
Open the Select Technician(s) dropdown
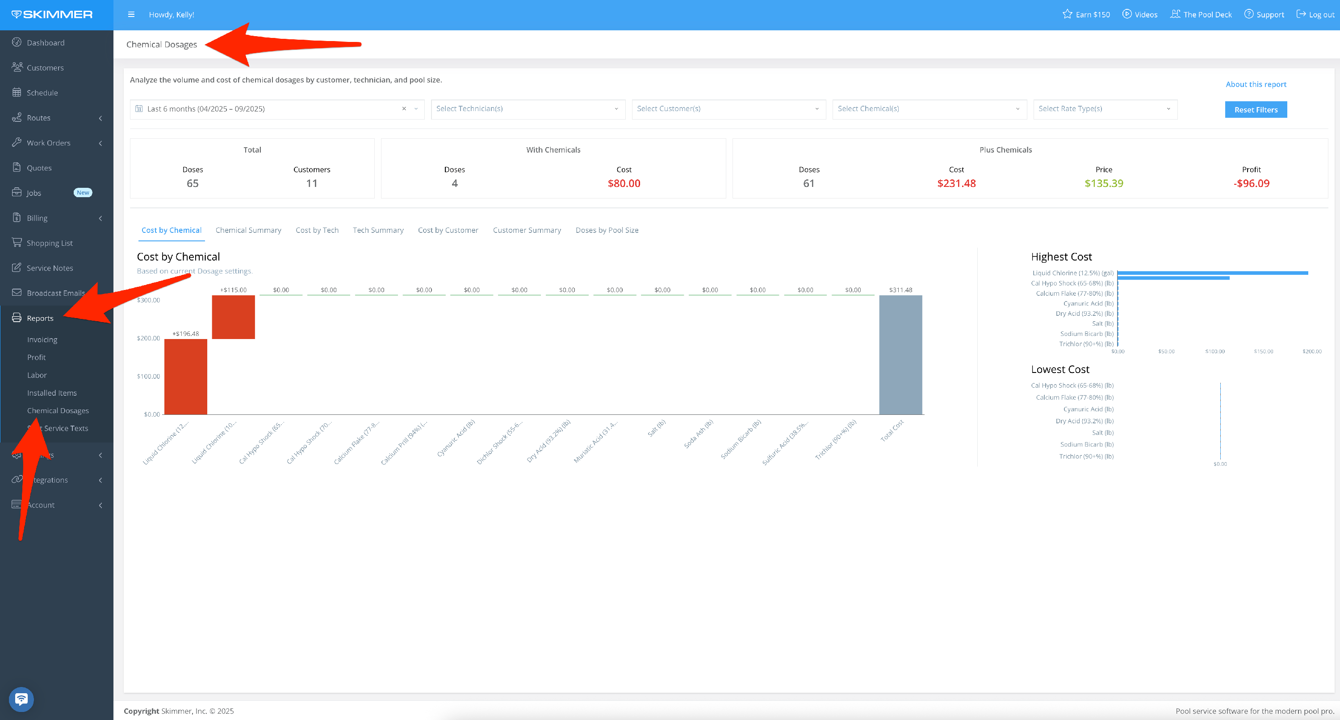pyautogui.click(x=528, y=108)
